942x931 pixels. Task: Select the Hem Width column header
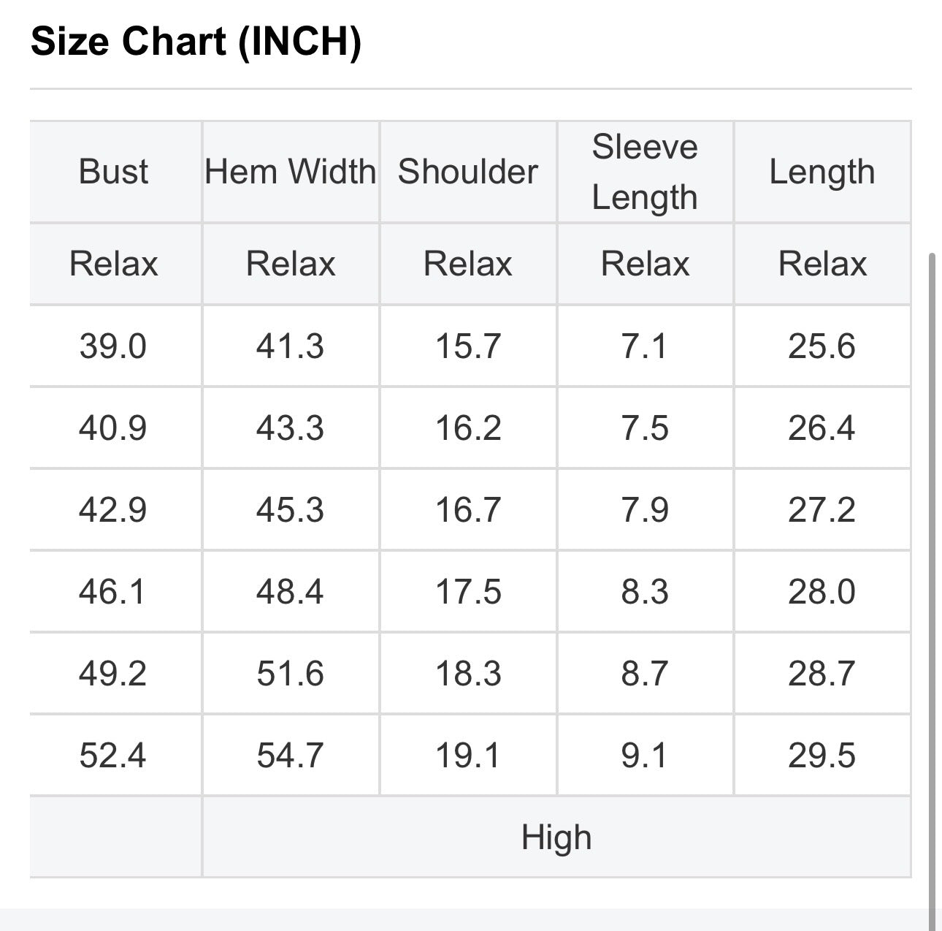[x=291, y=172]
